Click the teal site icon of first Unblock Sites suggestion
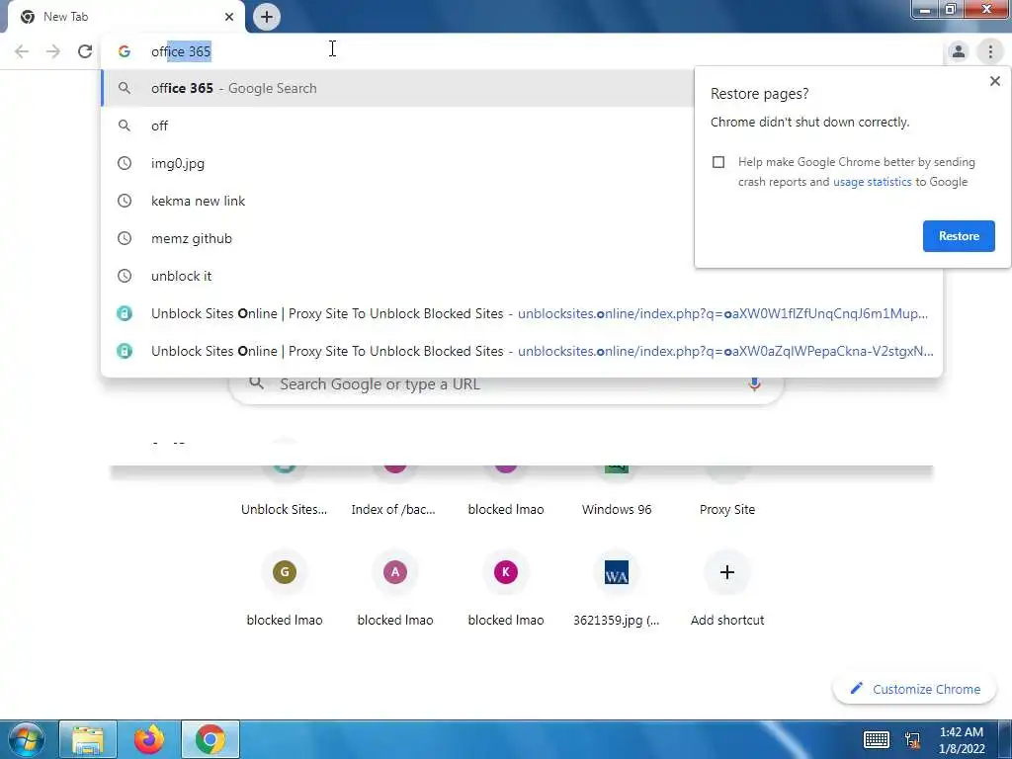Screen dimensions: 1012x759 124,313
